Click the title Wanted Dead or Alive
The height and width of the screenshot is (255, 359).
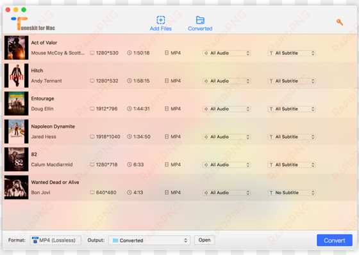[x=55, y=182]
